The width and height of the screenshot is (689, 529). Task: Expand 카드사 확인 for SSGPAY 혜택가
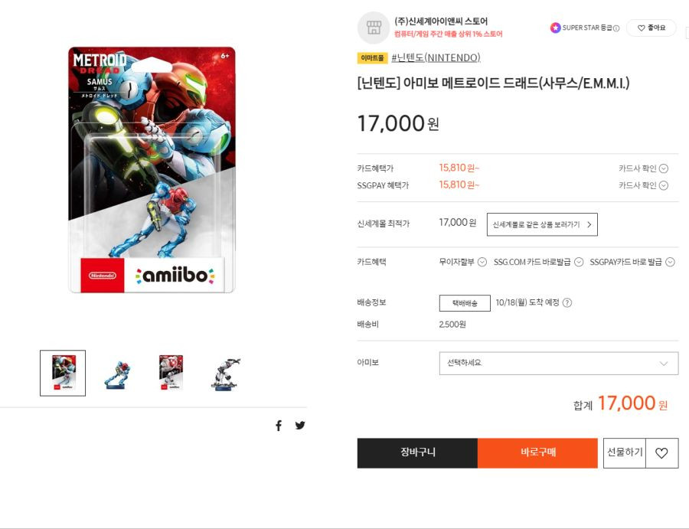point(643,185)
